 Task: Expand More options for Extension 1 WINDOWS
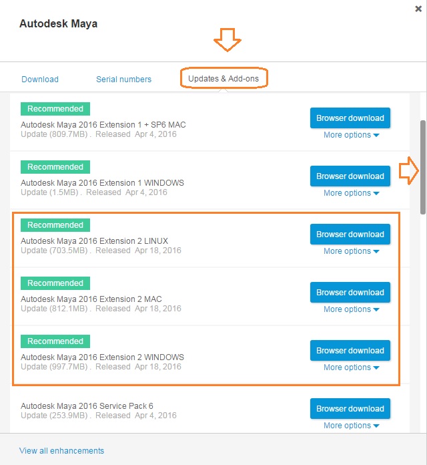[x=351, y=193]
